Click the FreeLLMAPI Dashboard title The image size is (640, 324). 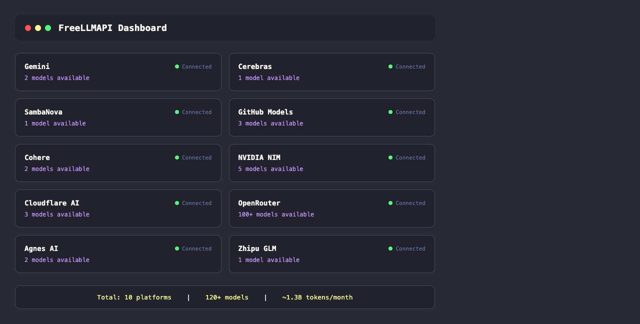pos(112,28)
